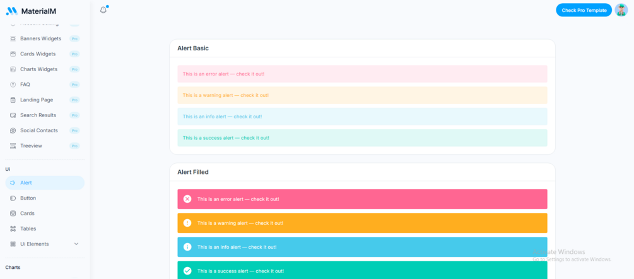Click the Treeview sidebar icon
Viewport: 634px width, 279px height.
tap(13, 146)
